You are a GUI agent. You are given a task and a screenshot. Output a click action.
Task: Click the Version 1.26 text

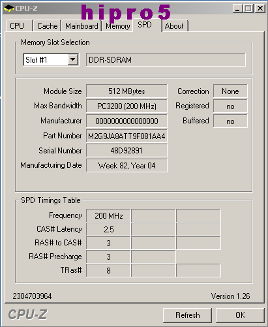[x=230, y=296]
